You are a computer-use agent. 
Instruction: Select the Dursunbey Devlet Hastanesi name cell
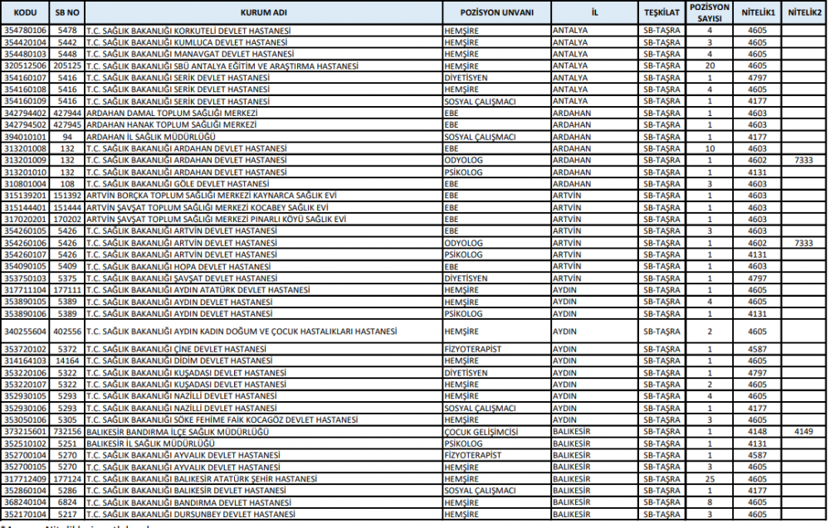(264, 514)
